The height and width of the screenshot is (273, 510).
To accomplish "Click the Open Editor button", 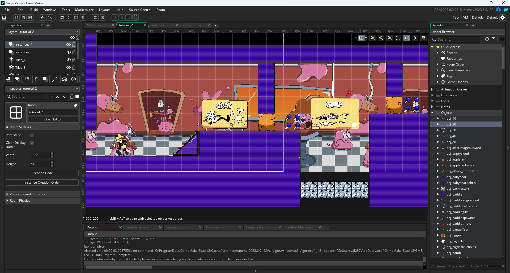I will tap(53, 119).
